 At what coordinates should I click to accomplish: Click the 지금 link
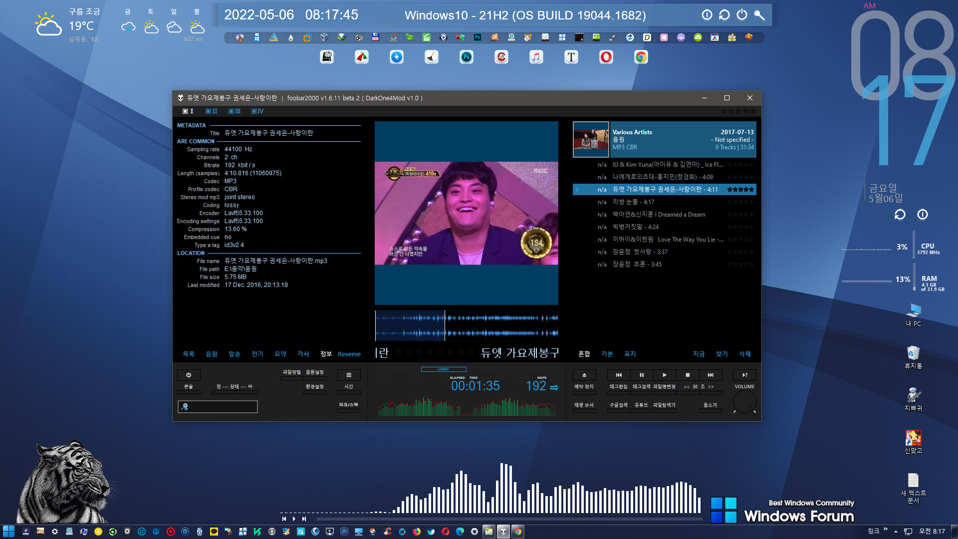pos(699,354)
